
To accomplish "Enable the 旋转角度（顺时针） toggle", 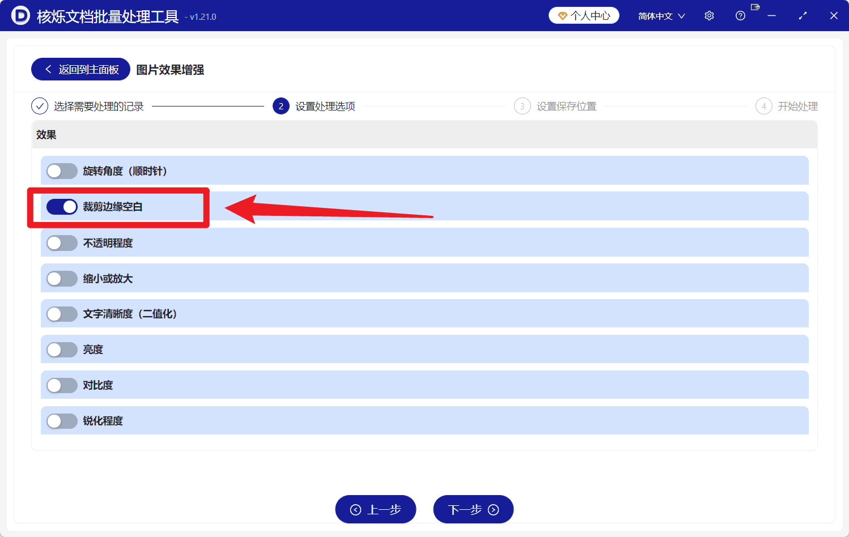I will (62, 171).
